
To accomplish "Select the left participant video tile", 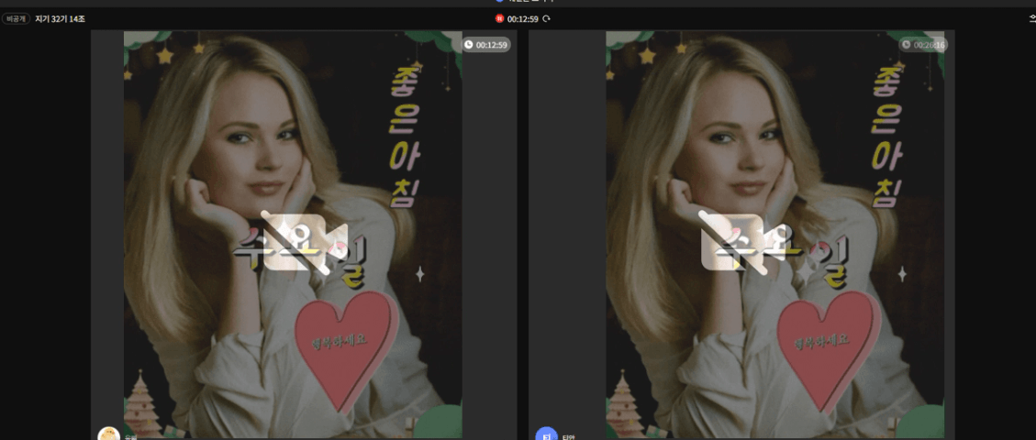I will point(304,234).
